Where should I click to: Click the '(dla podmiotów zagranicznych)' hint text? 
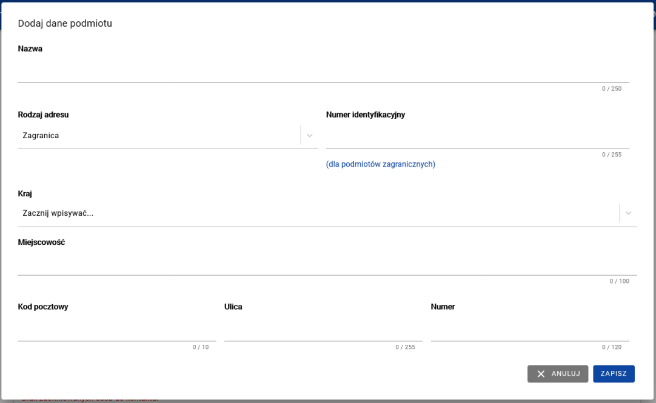(380, 164)
